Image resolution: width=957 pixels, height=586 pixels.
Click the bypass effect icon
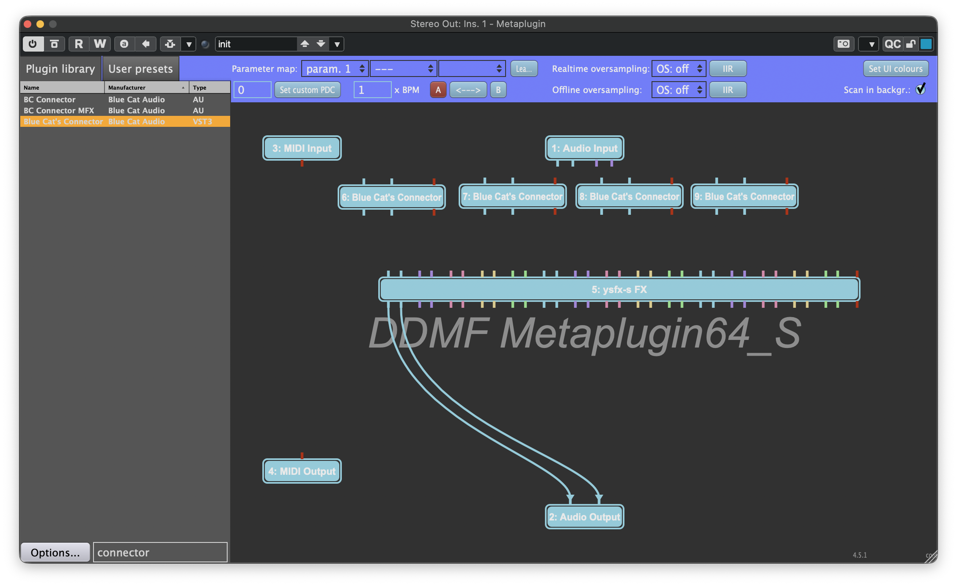click(x=54, y=44)
